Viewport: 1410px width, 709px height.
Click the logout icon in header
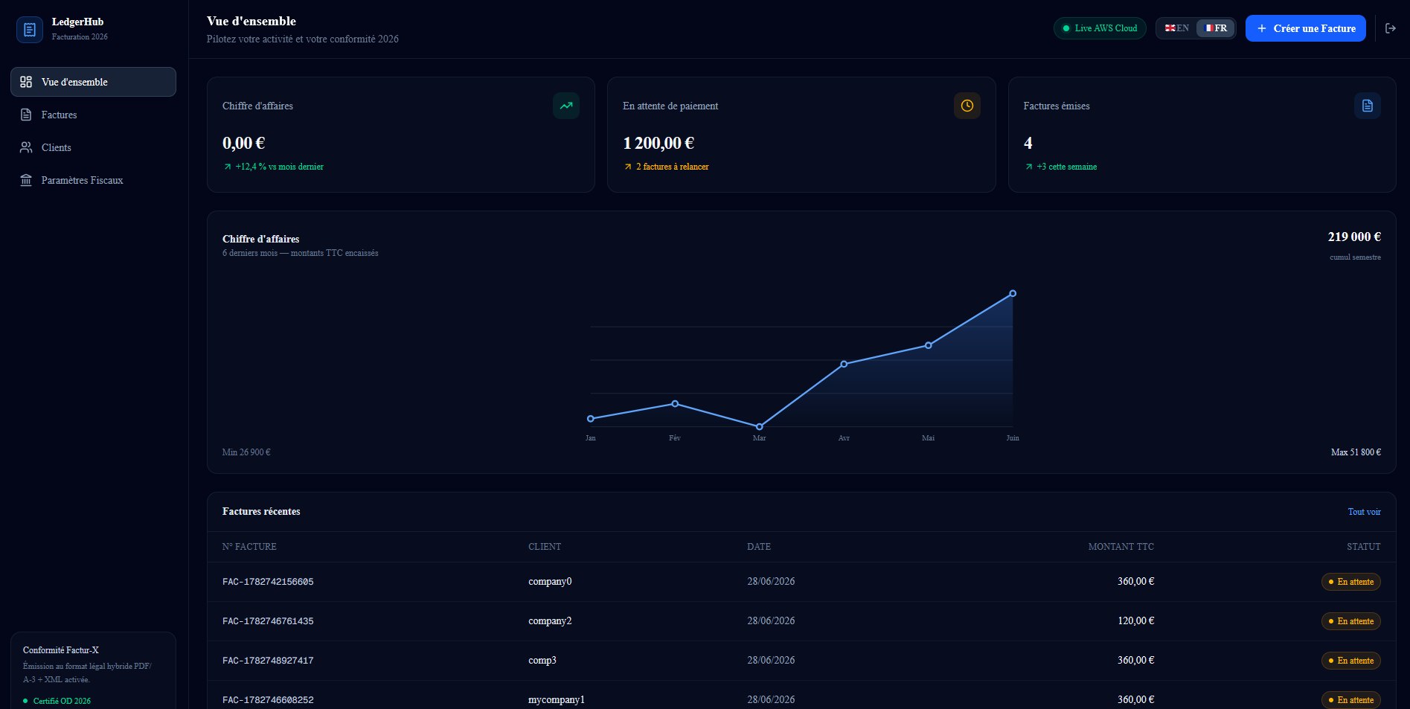(1391, 28)
